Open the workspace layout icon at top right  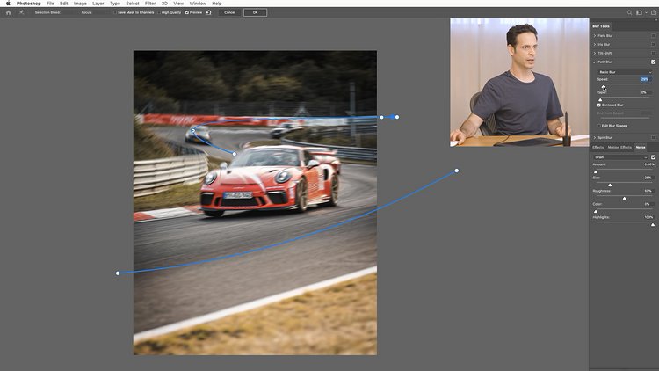click(640, 12)
